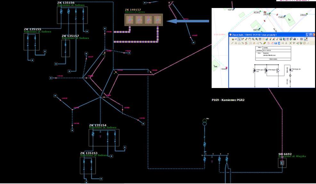This screenshot has width=316, height=184.
Task: Click the ZK 135154 cabinet label
Action: 98,125
